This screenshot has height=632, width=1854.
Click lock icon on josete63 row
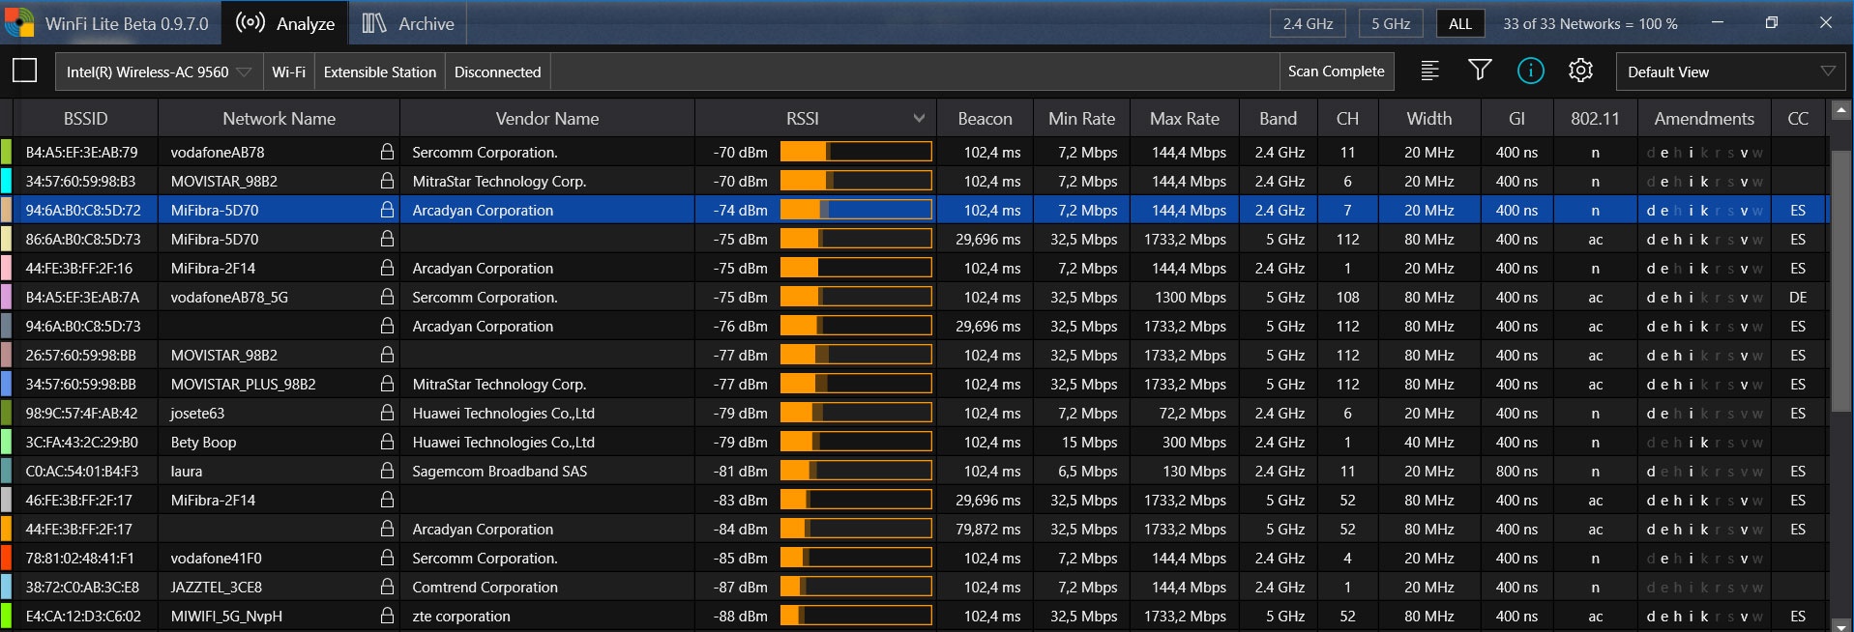387,413
